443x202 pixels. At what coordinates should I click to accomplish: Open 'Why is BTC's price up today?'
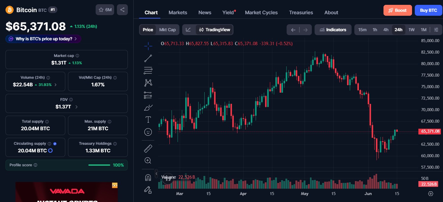43,39
